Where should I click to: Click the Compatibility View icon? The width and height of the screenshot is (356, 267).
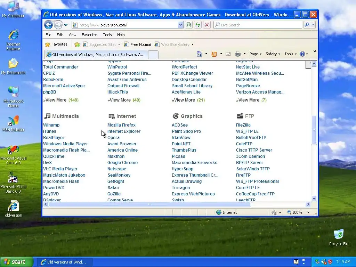pyautogui.click(x=189, y=25)
